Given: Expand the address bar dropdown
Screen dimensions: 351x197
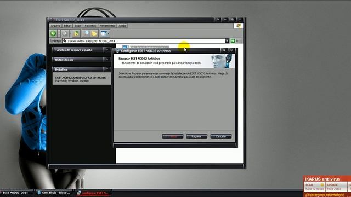Looking at the screenshot, I should (x=227, y=41).
